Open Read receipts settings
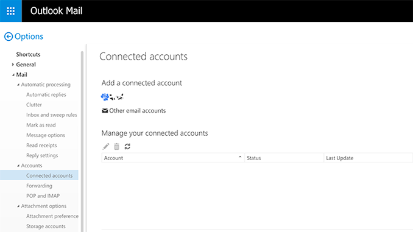 pos(41,146)
